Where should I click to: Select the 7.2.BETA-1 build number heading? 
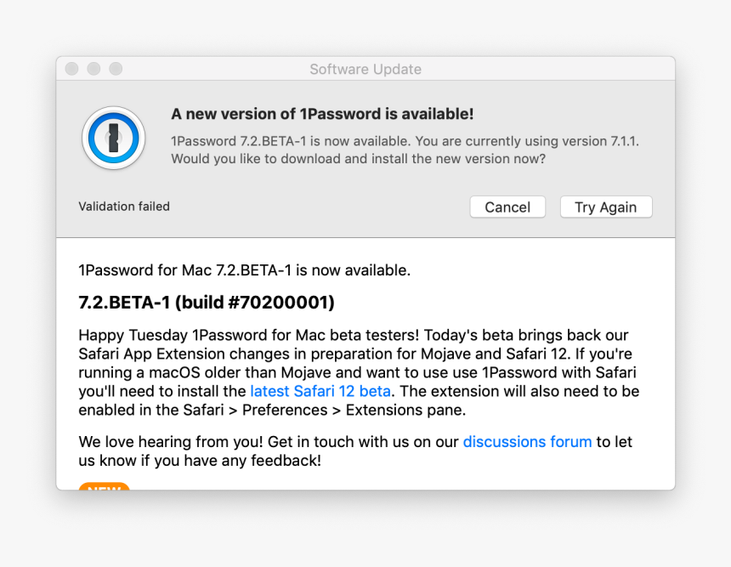206,303
